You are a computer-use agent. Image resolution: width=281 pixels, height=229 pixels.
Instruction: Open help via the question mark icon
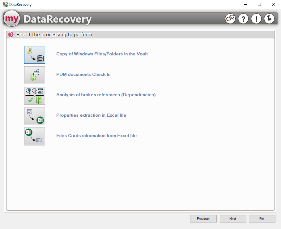(x=243, y=19)
